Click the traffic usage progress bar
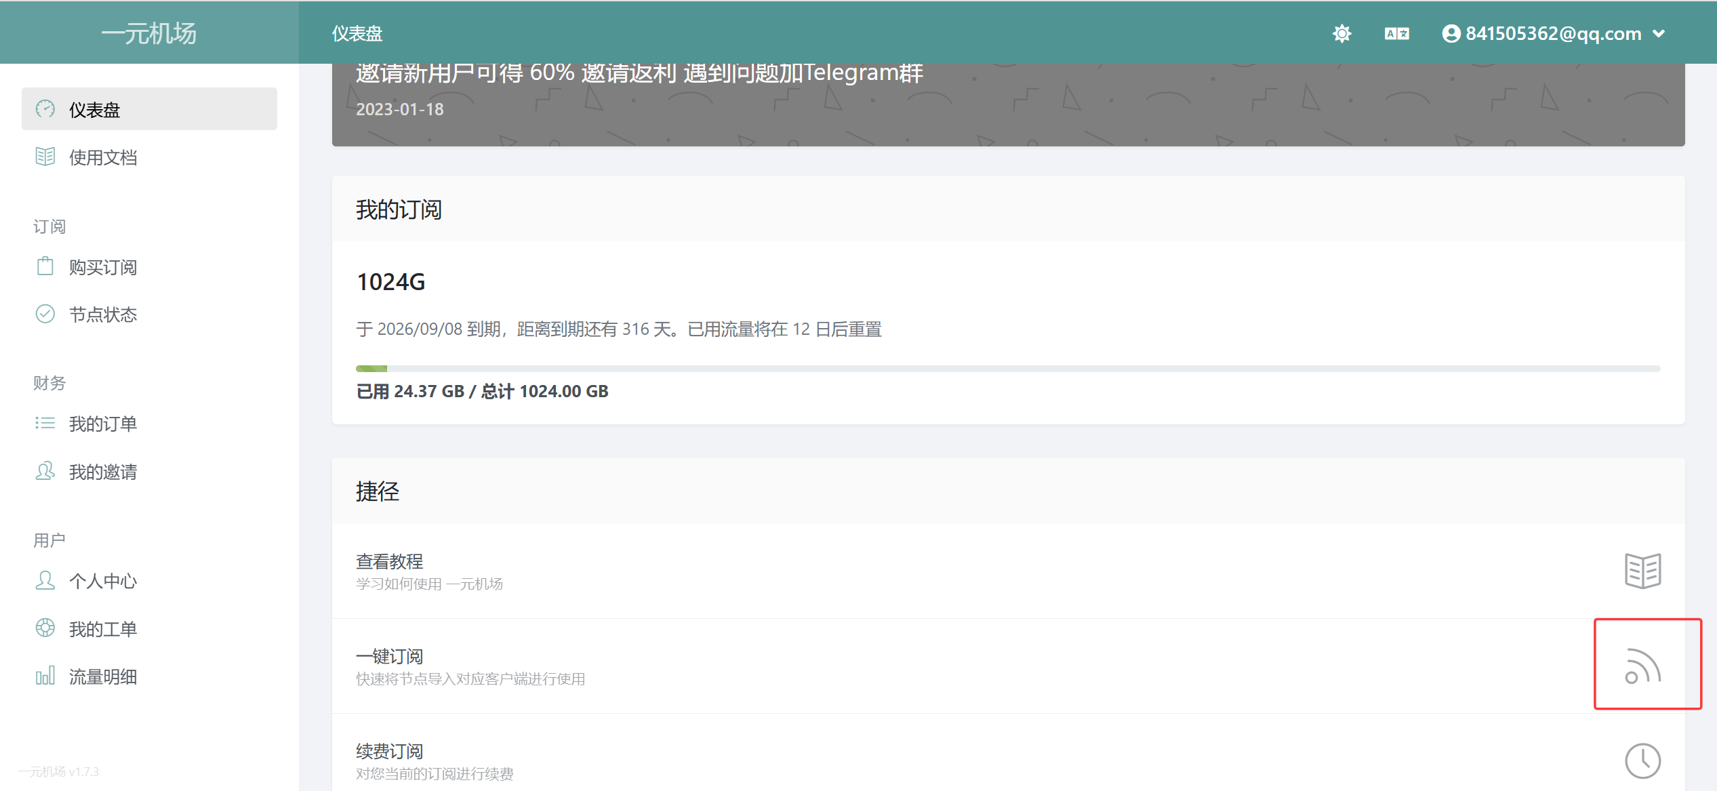Image resolution: width=1717 pixels, height=791 pixels. tap(1007, 369)
